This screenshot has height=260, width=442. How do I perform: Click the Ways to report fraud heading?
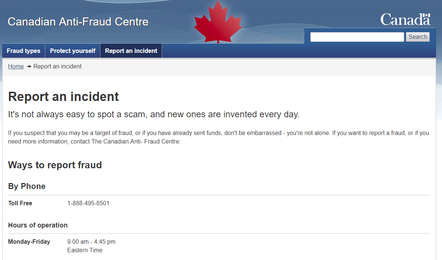pos(55,165)
